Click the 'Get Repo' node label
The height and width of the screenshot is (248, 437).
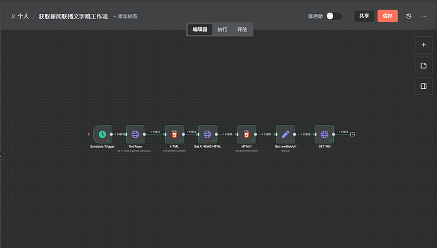[x=135, y=147]
